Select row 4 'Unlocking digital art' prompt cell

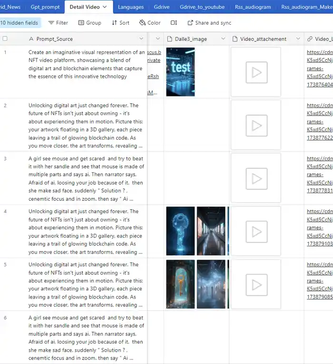86,232
